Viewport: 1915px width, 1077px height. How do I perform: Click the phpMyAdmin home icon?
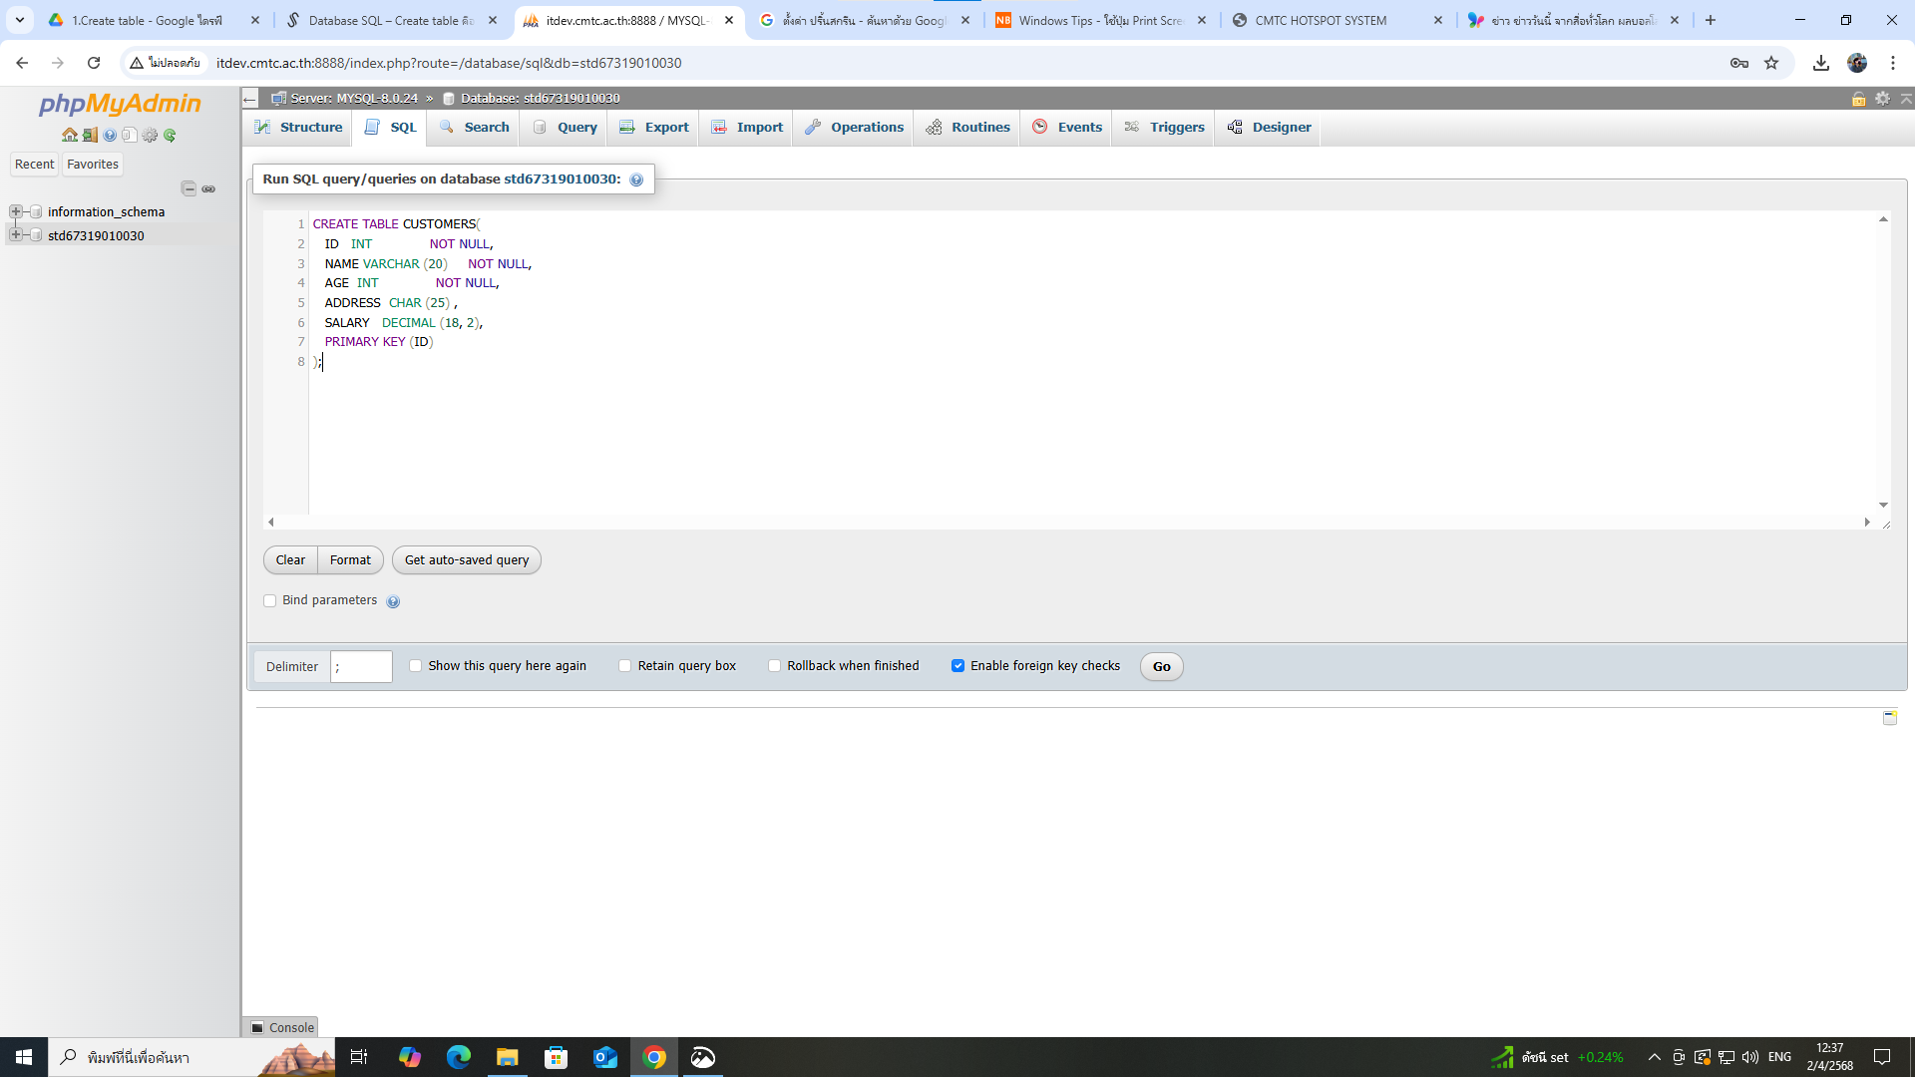(69, 136)
